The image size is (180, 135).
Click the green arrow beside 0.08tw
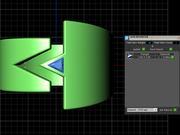(172, 57)
